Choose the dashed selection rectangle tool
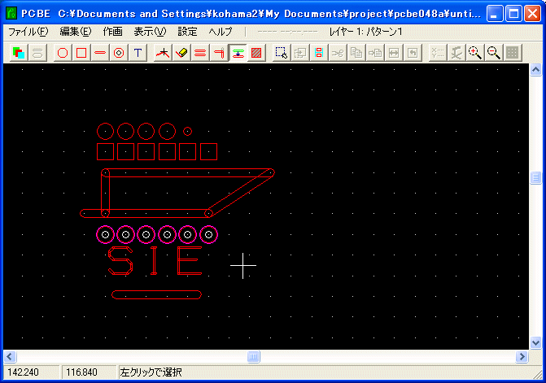This screenshot has width=546, height=383. point(281,53)
